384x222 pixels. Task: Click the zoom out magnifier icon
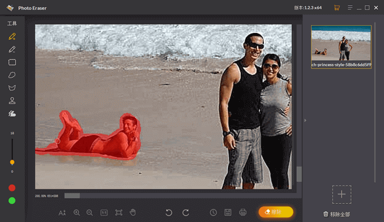point(89,212)
